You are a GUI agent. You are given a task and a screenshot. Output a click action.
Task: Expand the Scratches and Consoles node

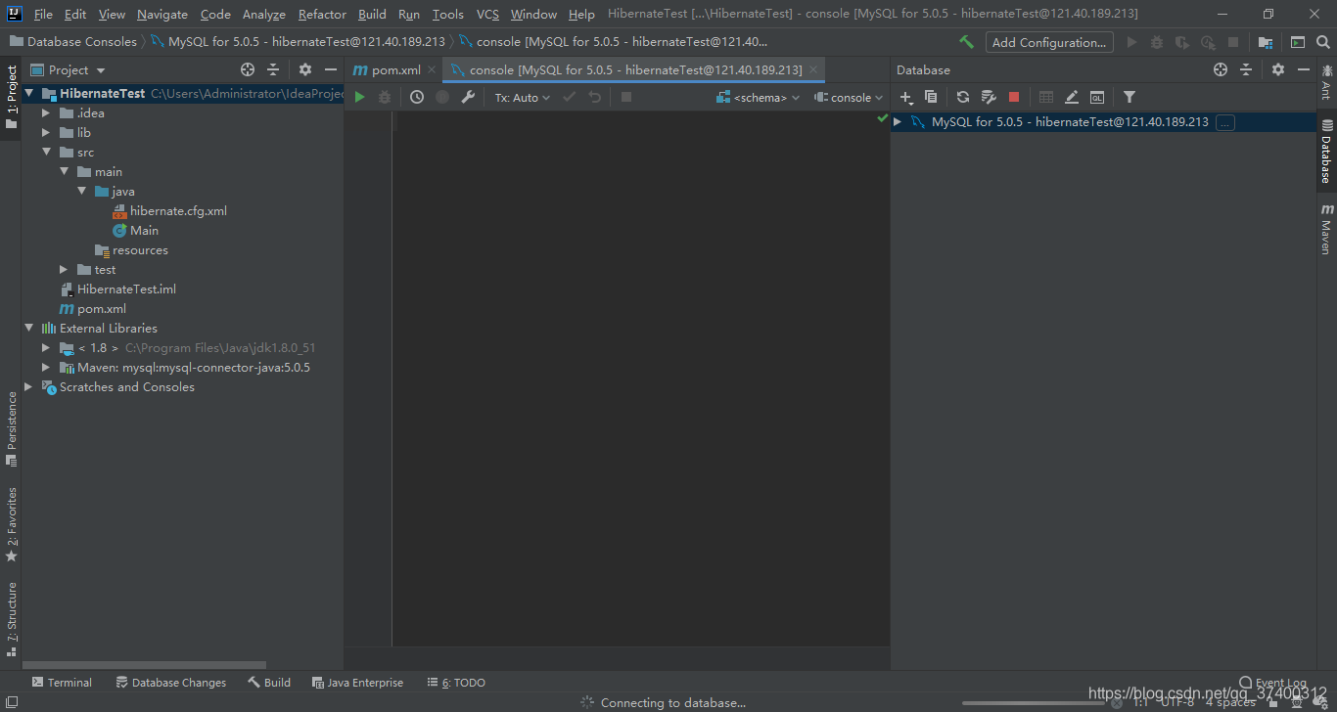pyautogui.click(x=28, y=386)
